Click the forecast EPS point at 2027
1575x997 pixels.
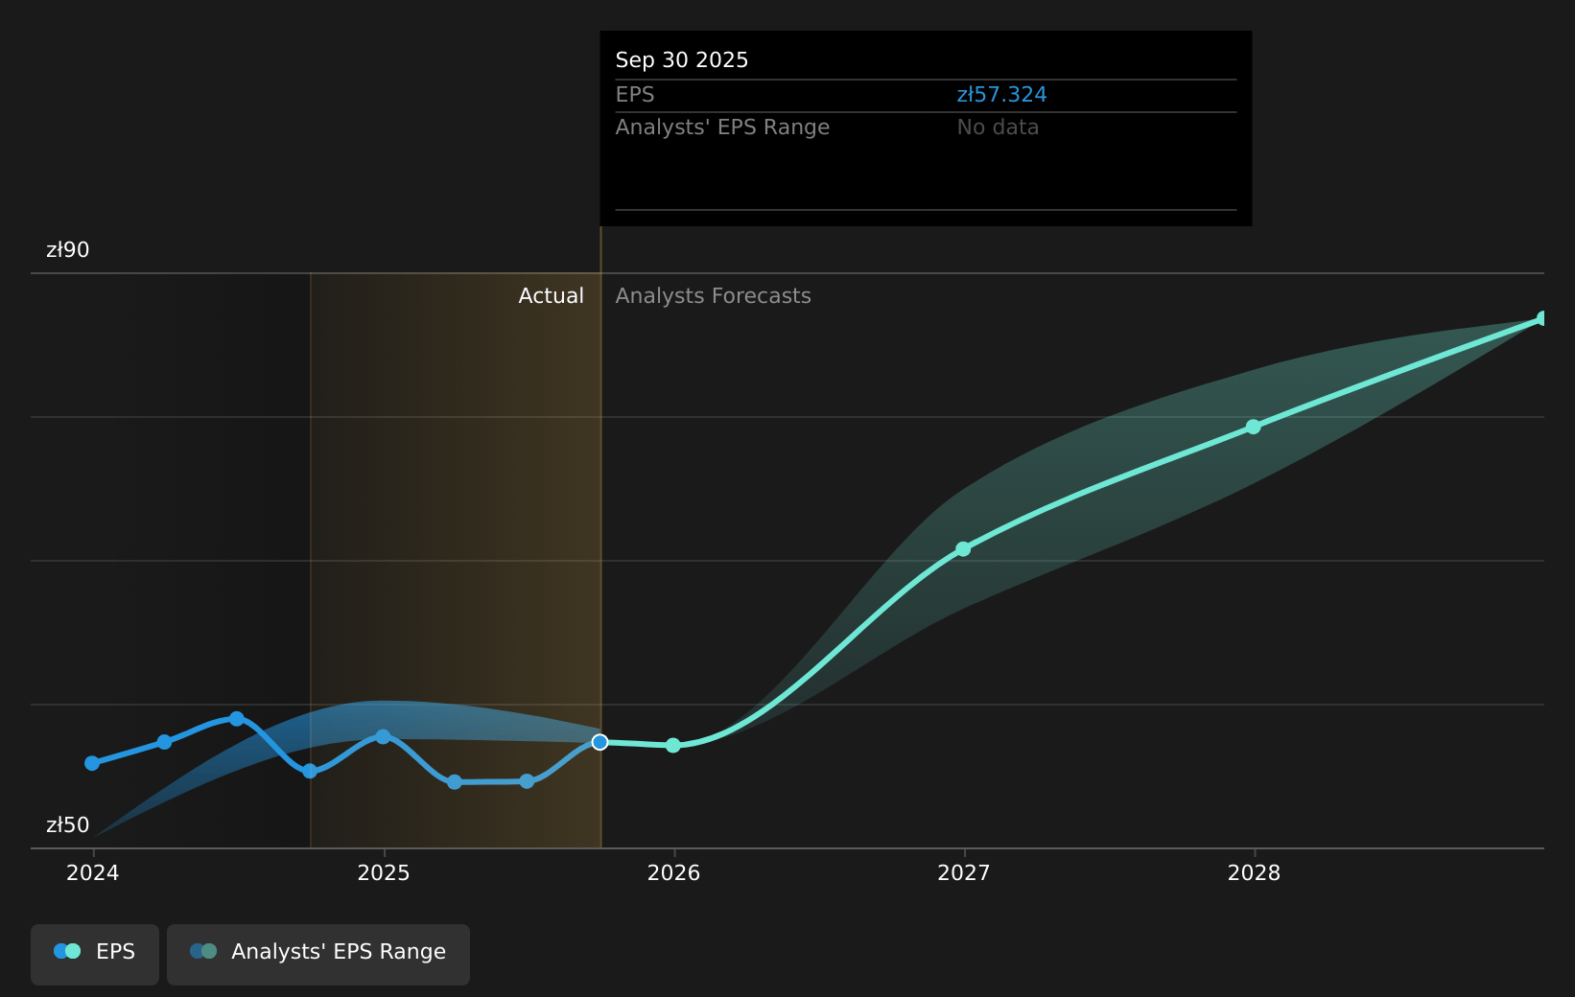pyautogui.click(x=963, y=548)
